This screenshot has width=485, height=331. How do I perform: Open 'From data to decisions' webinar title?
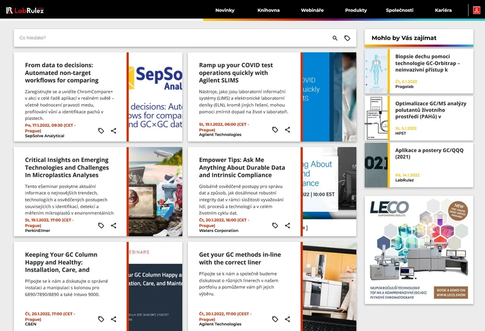point(62,72)
